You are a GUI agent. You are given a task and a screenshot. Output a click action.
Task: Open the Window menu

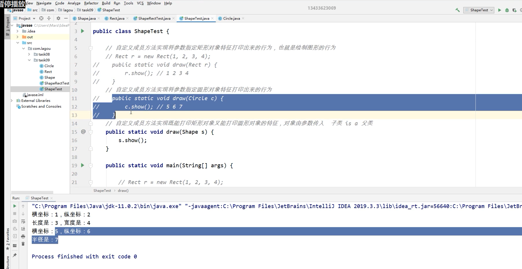click(x=154, y=3)
